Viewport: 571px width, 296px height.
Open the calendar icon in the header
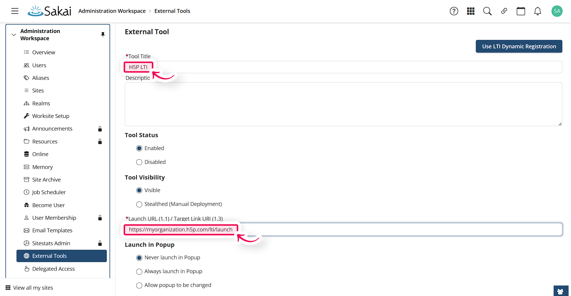point(521,11)
